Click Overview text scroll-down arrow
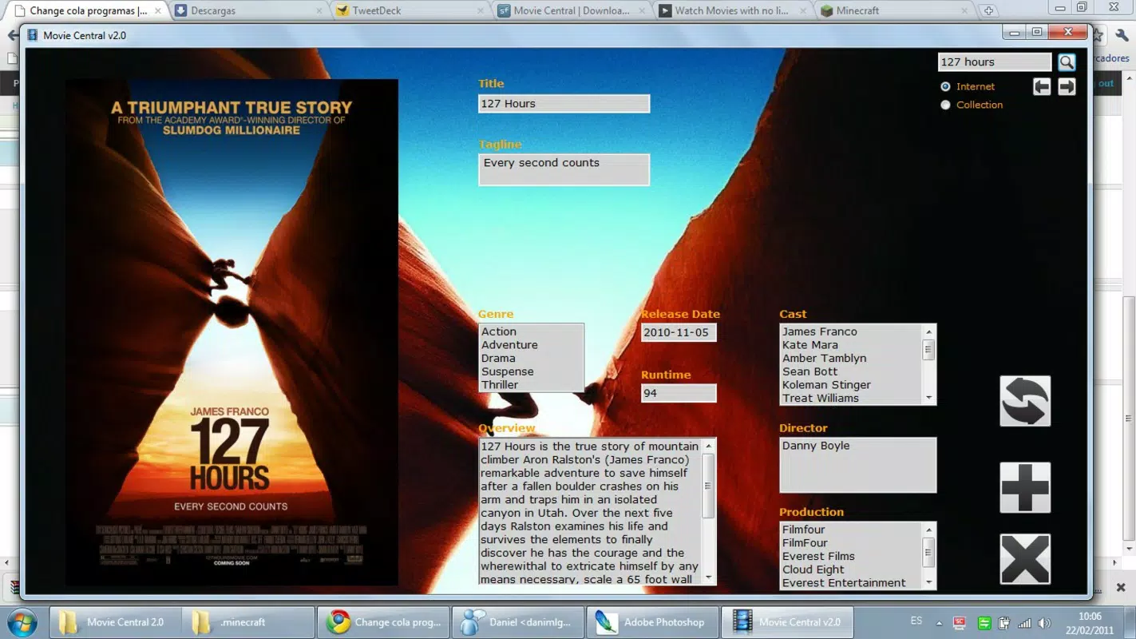This screenshot has width=1136, height=639. tap(708, 578)
